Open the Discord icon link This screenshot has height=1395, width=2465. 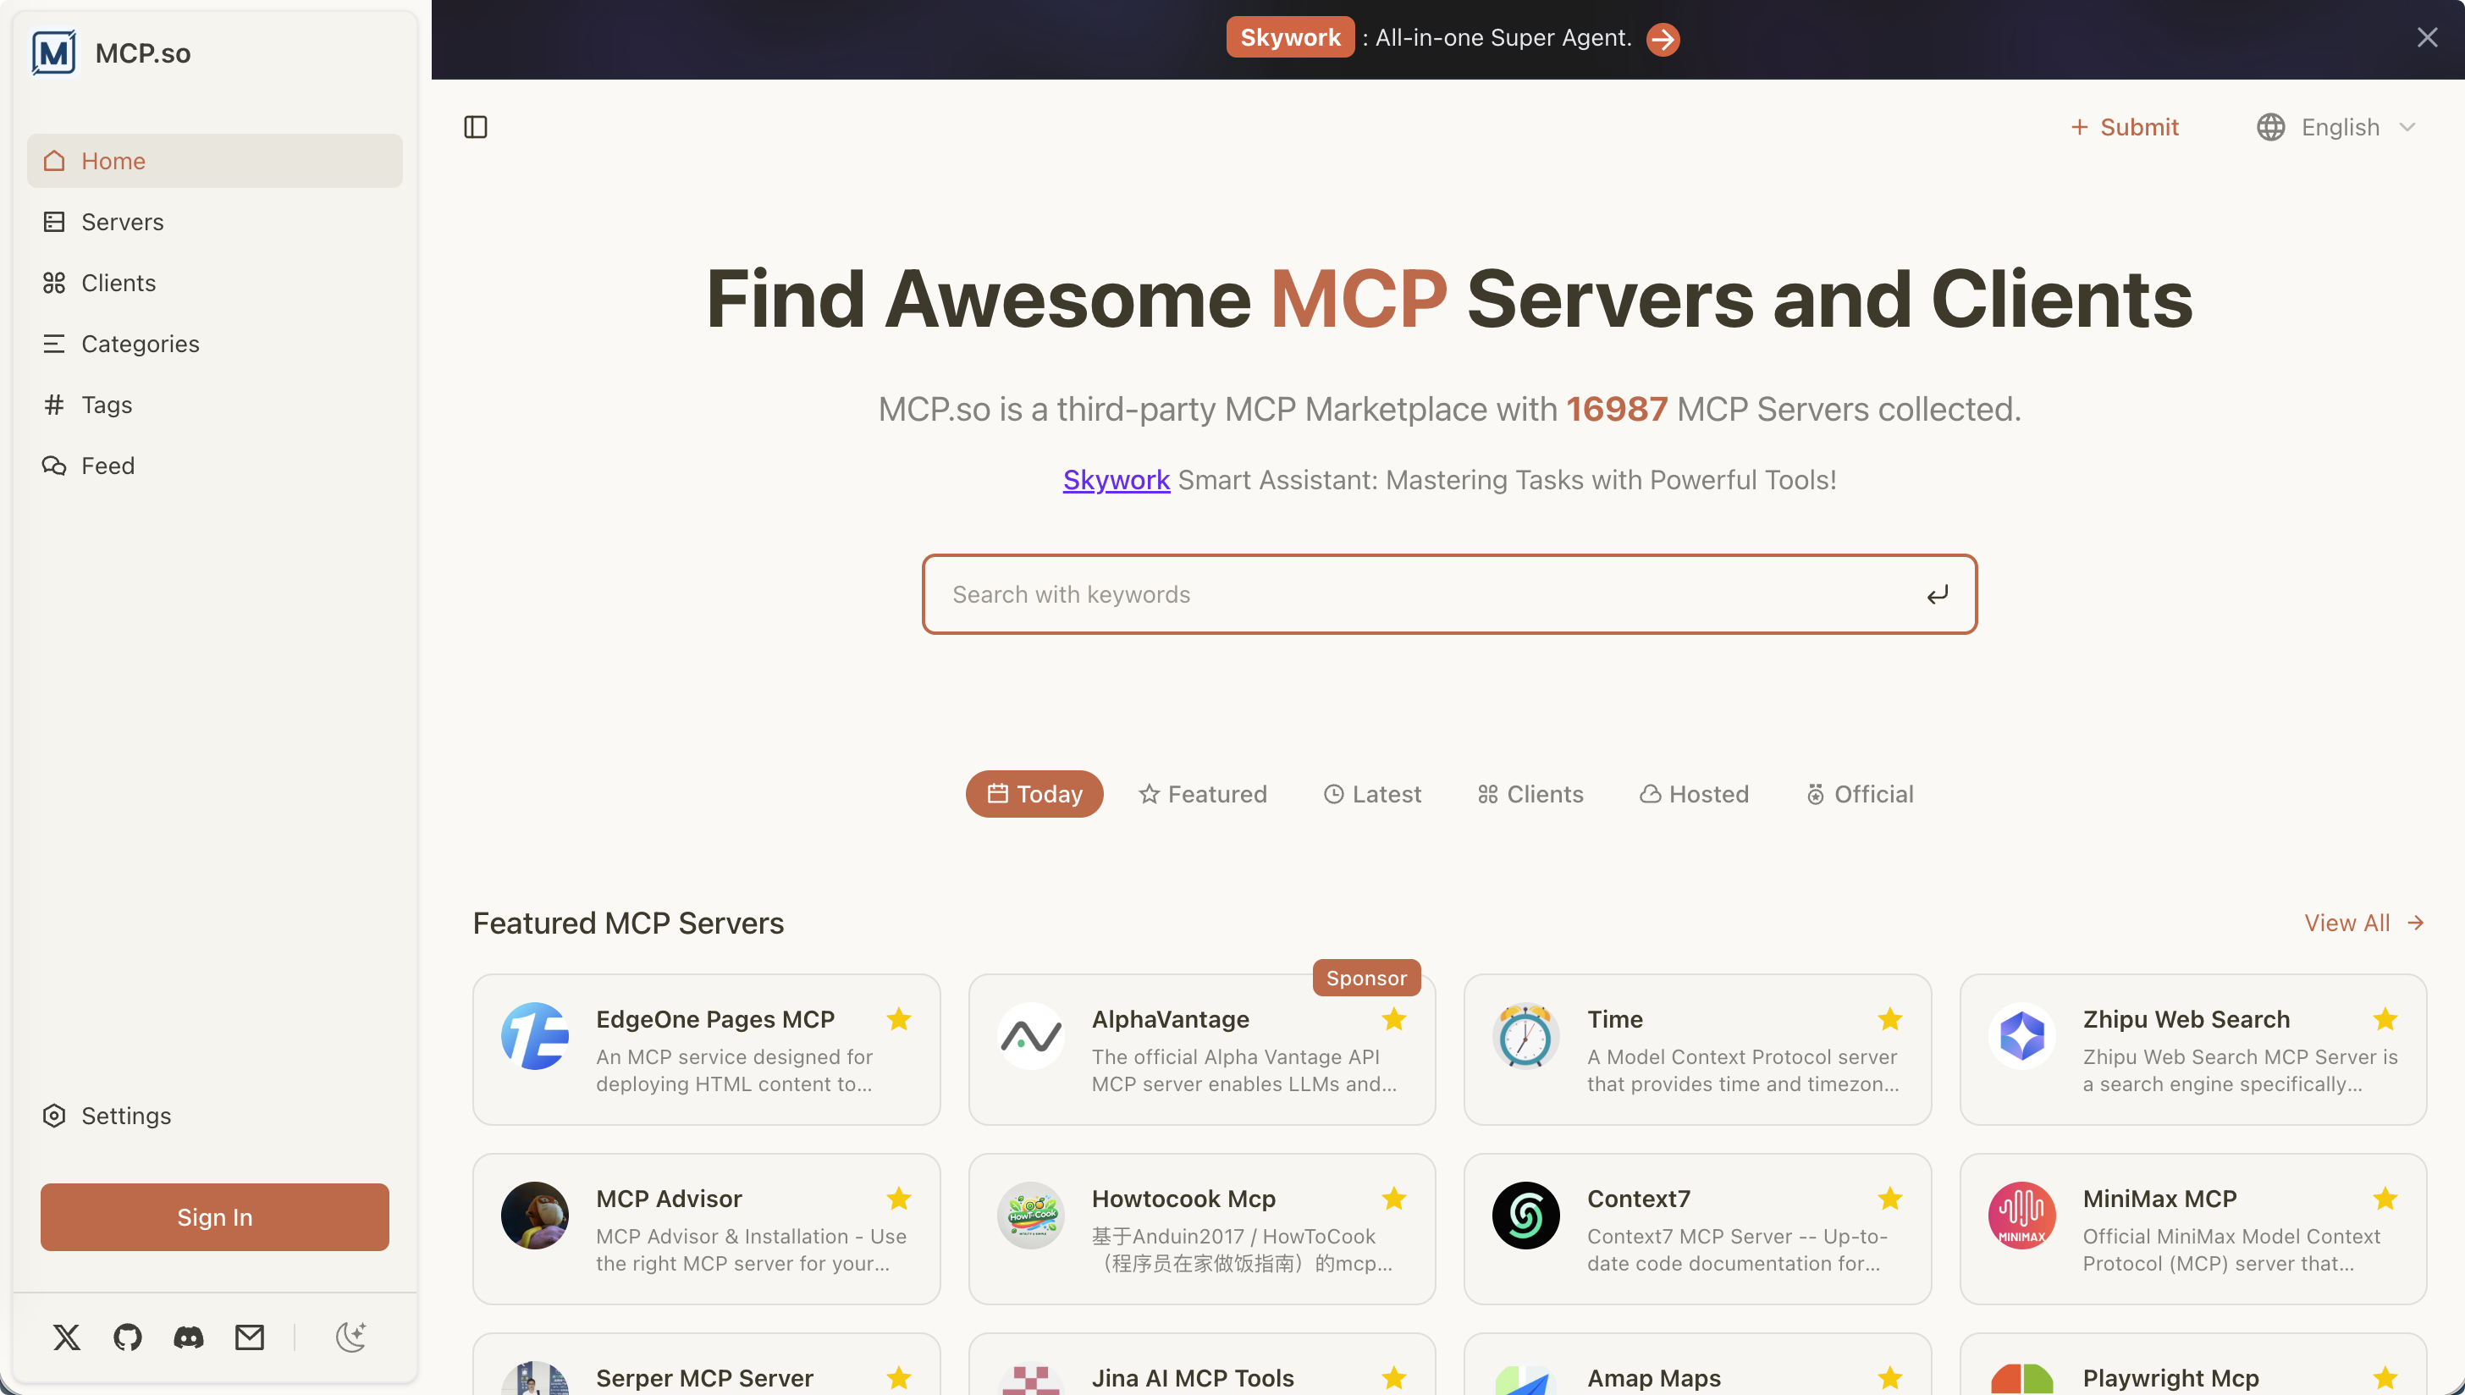click(x=189, y=1337)
